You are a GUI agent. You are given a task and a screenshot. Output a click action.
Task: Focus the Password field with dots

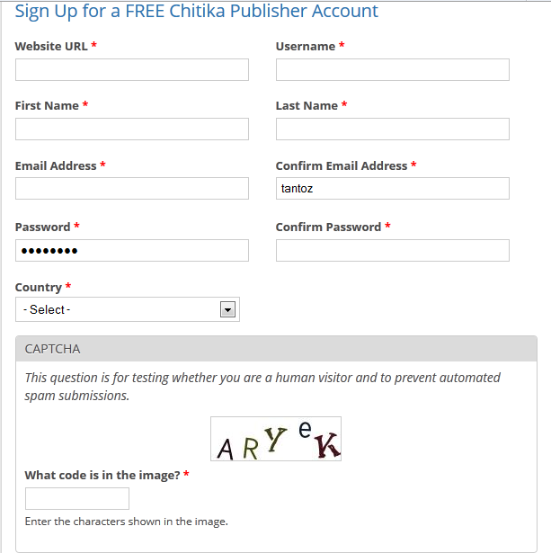click(x=131, y=250)
